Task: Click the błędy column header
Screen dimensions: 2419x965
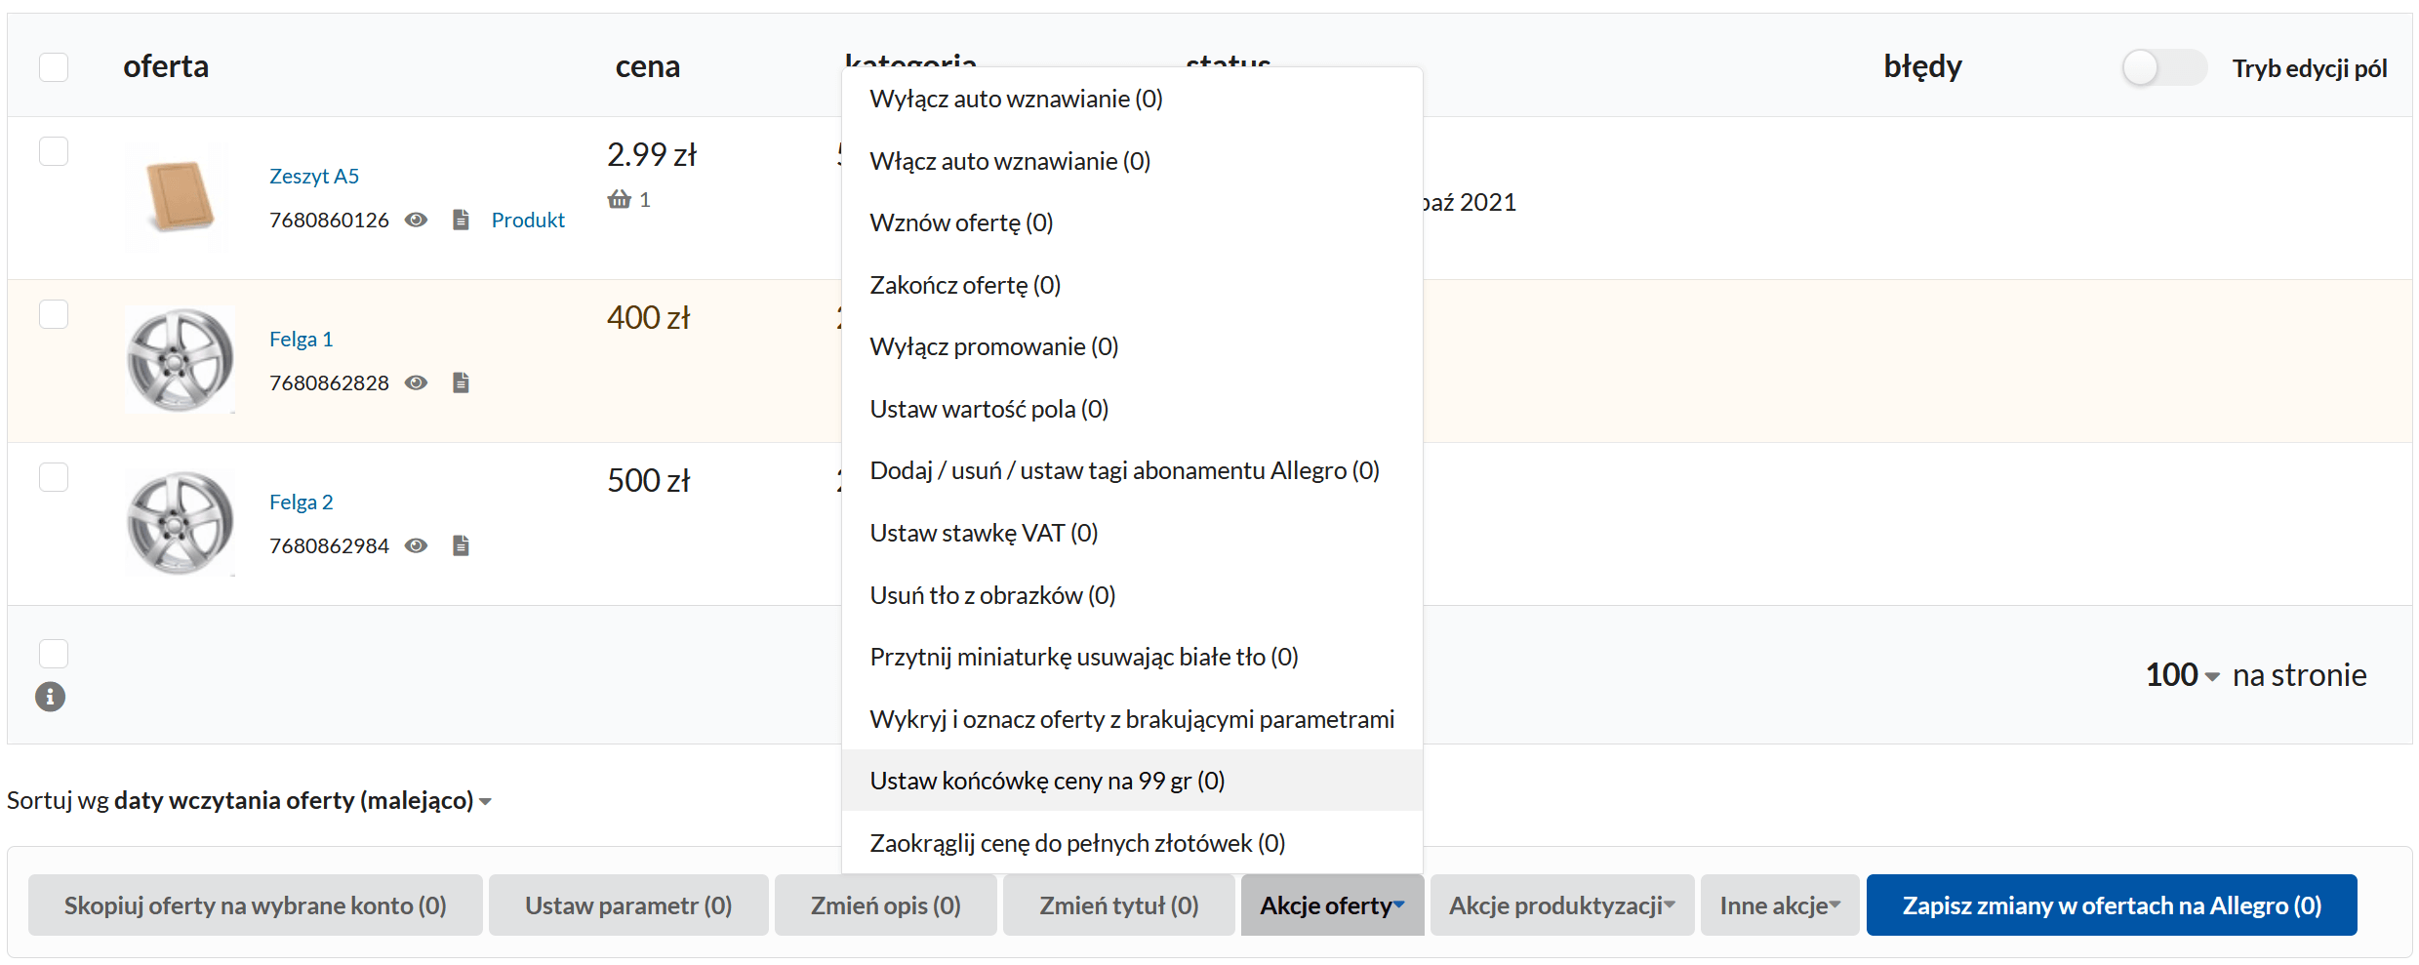Action: [1922, 66]
